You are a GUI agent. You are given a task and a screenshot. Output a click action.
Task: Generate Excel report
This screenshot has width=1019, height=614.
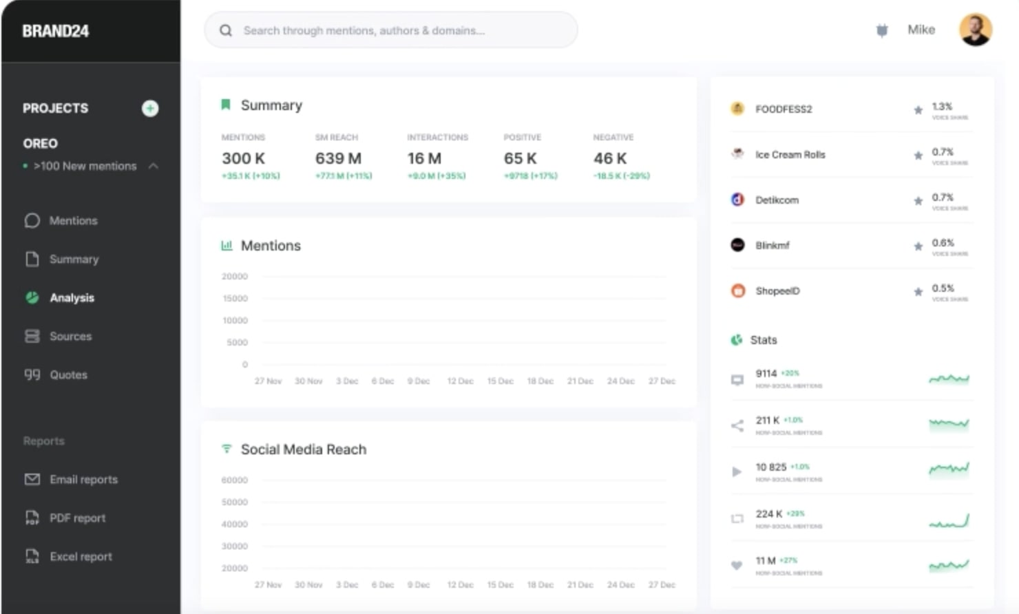pyautogui.click(x=81, y=556)
